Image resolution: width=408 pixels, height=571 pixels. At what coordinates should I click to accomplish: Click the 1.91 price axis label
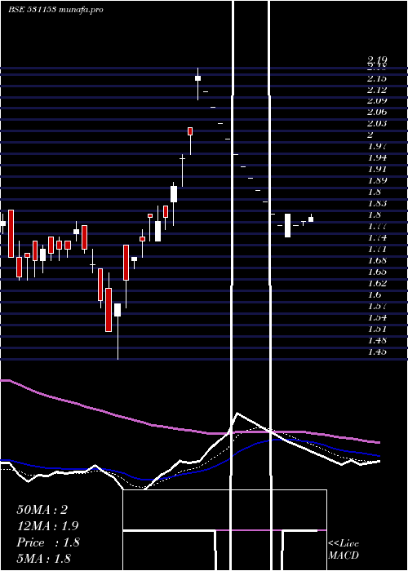pyautogui.click(x=377, y=170)
